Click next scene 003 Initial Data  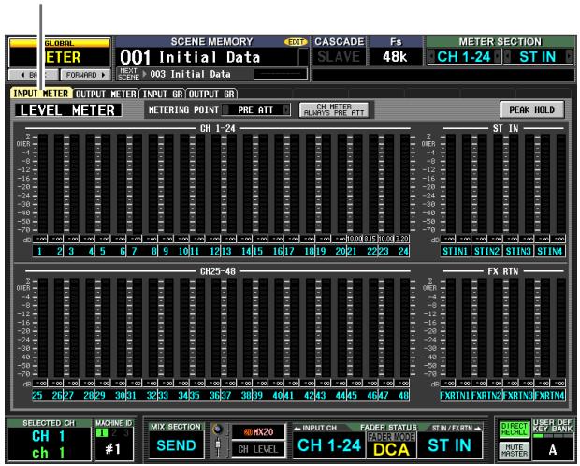coord(191,74)
